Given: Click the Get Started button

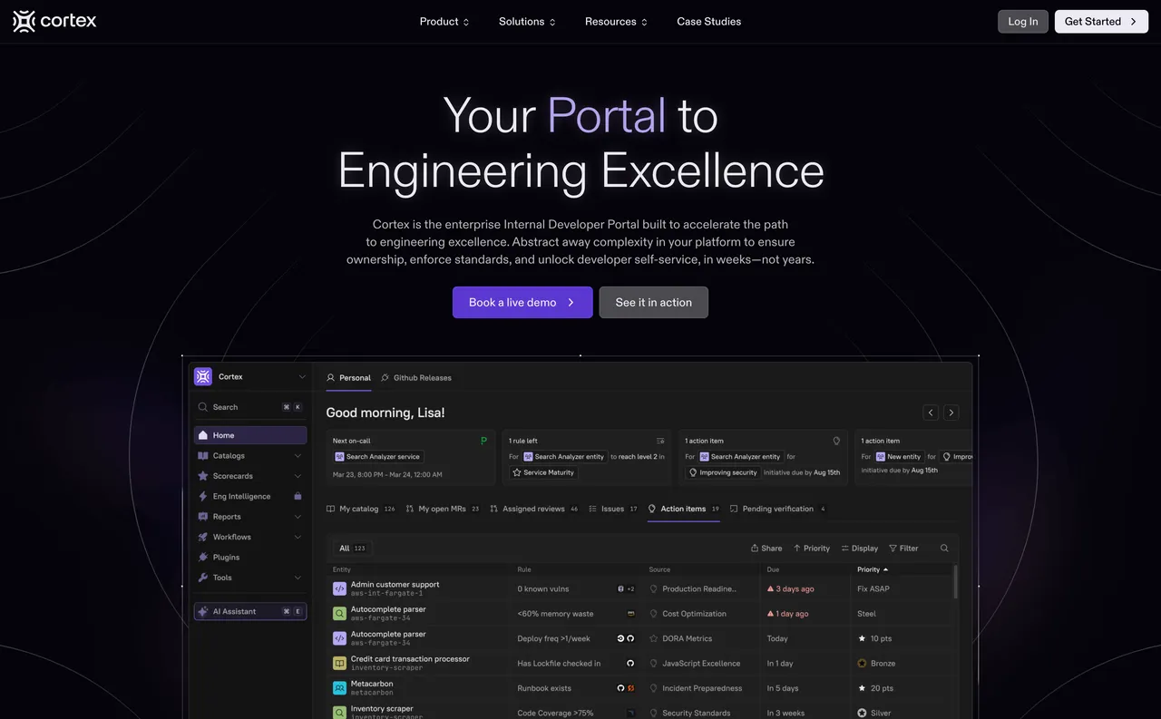Looking at the screenshot, I should click(1101, 21).
